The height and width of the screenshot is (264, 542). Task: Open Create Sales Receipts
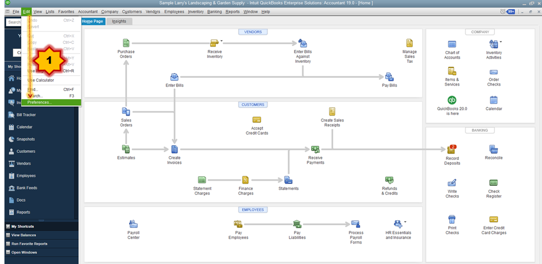[x=332, y=111]
